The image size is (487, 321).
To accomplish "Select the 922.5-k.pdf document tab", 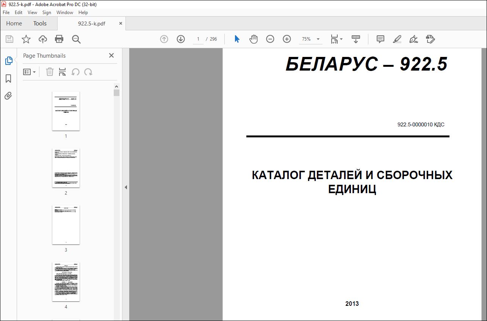I will (x=91, y=24).
